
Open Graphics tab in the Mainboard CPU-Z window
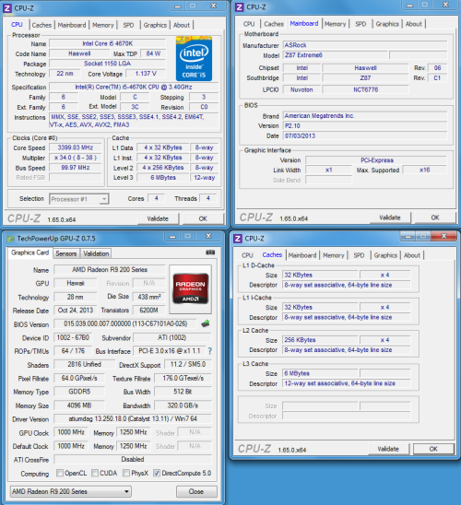click(x=387, y=24)
